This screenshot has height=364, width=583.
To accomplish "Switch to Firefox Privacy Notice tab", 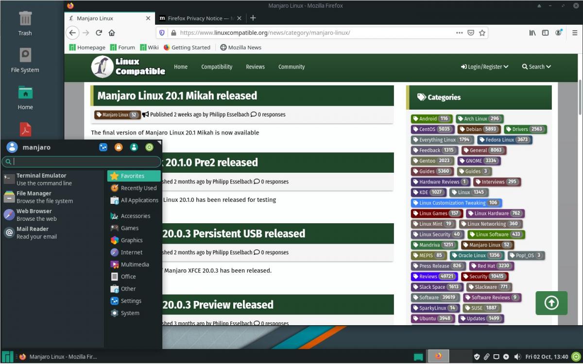I will 200,18.
